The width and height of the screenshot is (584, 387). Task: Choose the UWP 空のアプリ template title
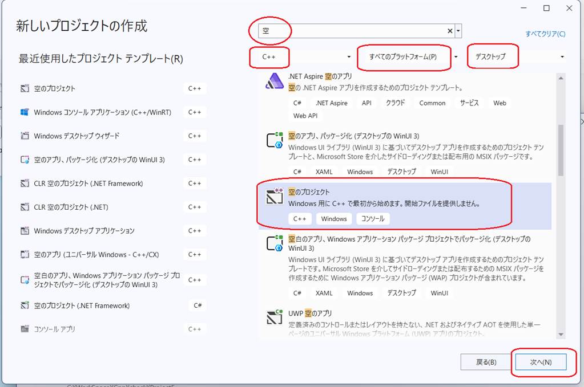310,313
